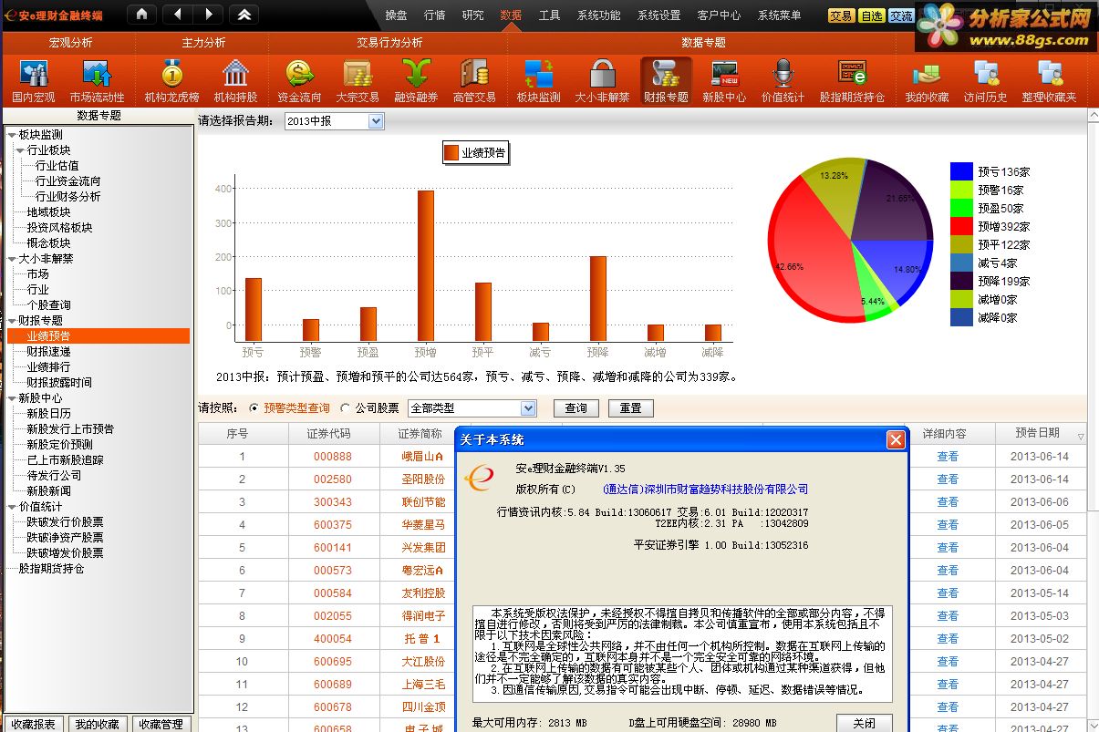Open 大宗交易 block trade icon
The height and width of the screenshot is (732, 1099).
358,80
